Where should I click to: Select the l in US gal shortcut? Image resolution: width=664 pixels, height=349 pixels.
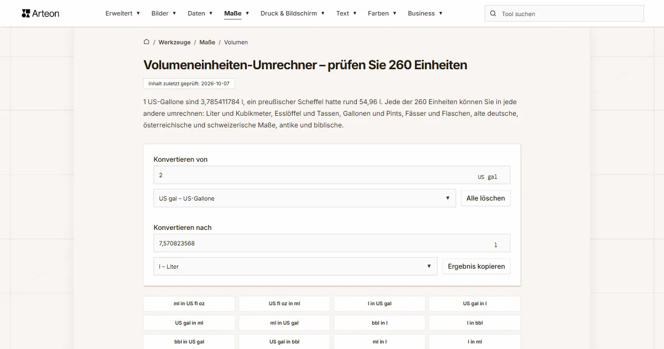380,304
